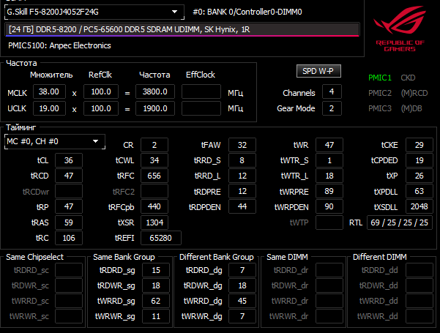Click the tWR value field

329,145
